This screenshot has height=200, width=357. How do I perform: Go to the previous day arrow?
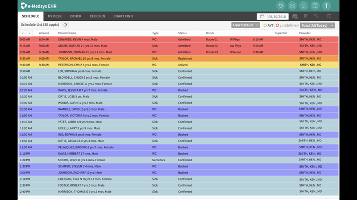(x=23, y=33)
